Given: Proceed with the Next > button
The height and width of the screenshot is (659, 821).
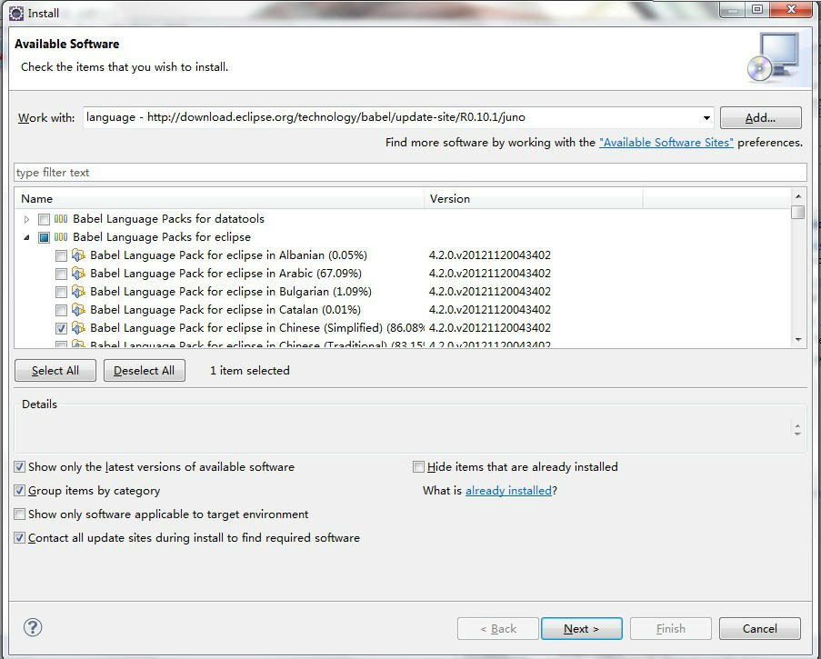Looking at the screenshot, I should 581,629.
